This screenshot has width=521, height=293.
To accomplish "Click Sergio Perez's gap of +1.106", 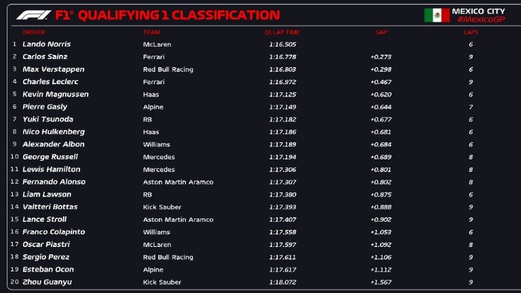I will tap(381, 257).
